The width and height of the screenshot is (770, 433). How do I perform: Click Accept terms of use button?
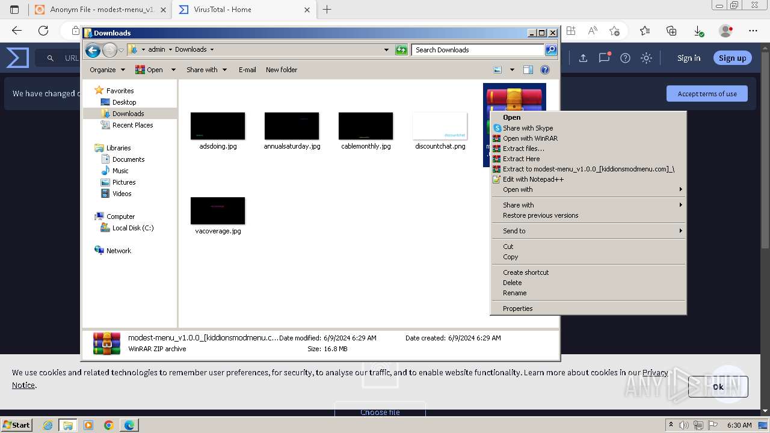(707, 94)
